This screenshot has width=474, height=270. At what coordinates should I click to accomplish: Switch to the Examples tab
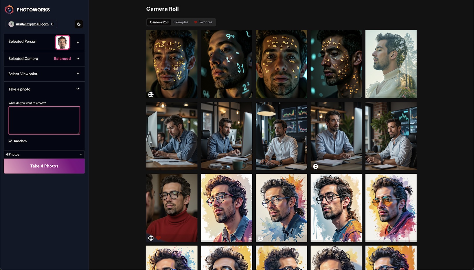pyautogui.click(x=181, y=22)
